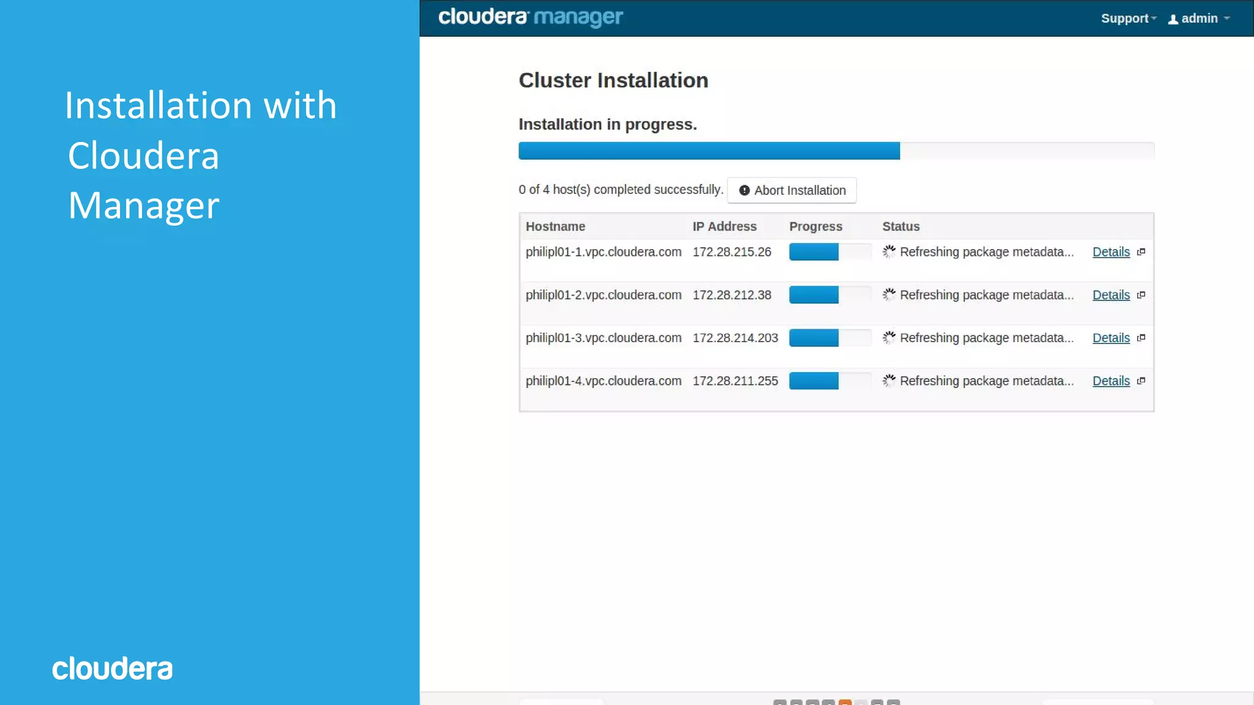Open Details for philipl01-2.vpc.cloudera.com
This screenshot has height=705, width=1254.
(1111, 295)
